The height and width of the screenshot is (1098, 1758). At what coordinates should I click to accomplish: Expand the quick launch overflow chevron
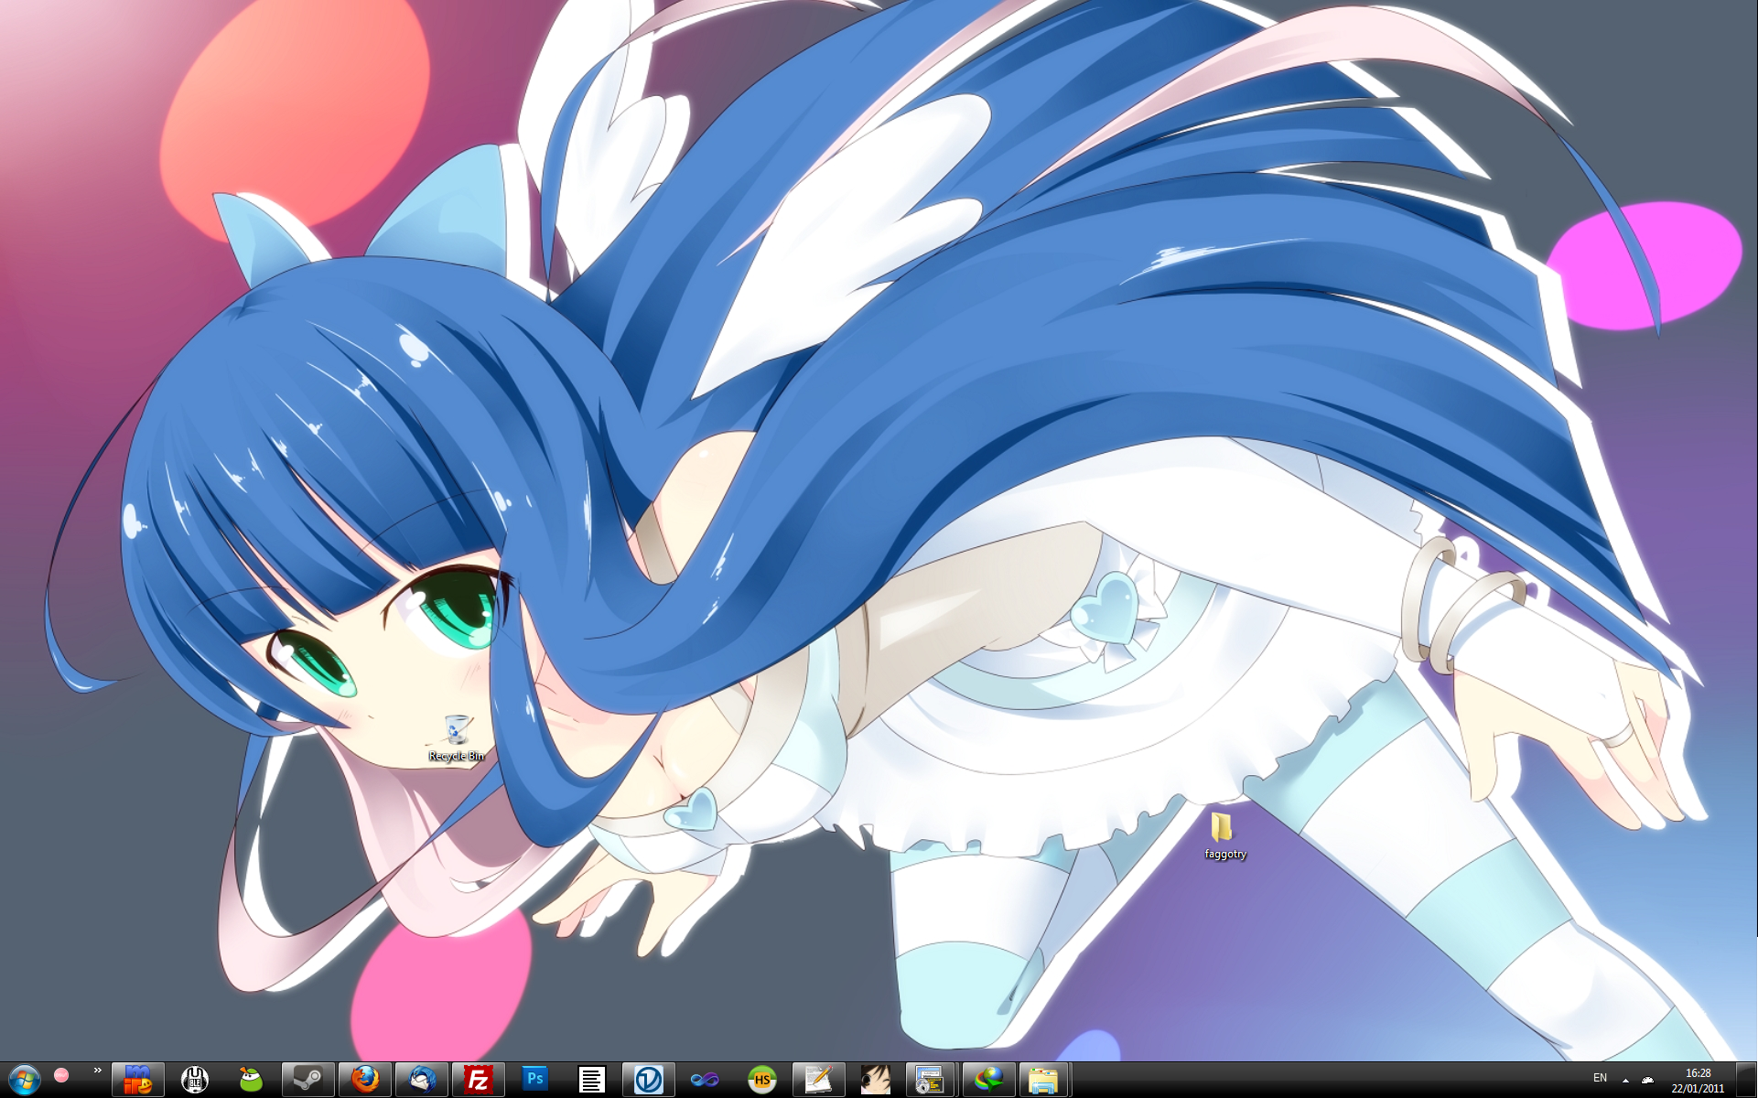pyautogui.click(x=97, y=1071)
